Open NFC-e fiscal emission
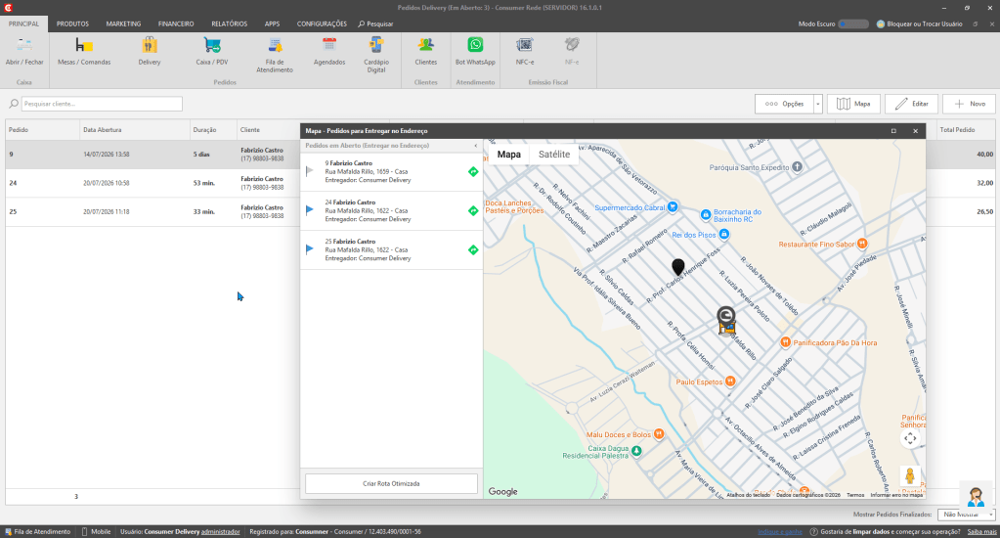 tap(525, 51)
